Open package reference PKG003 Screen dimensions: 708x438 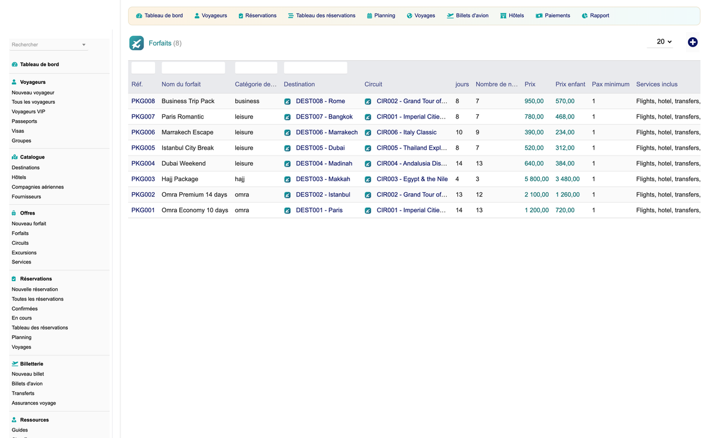click(143, 179)
